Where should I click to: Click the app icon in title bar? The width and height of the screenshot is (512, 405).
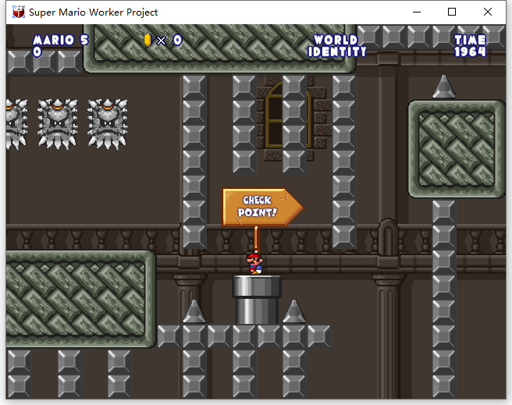[19, 12]
